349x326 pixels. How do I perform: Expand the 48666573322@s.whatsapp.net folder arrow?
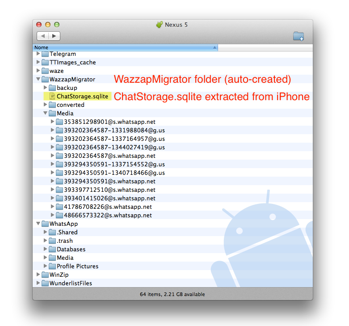(x=52, y=215)
